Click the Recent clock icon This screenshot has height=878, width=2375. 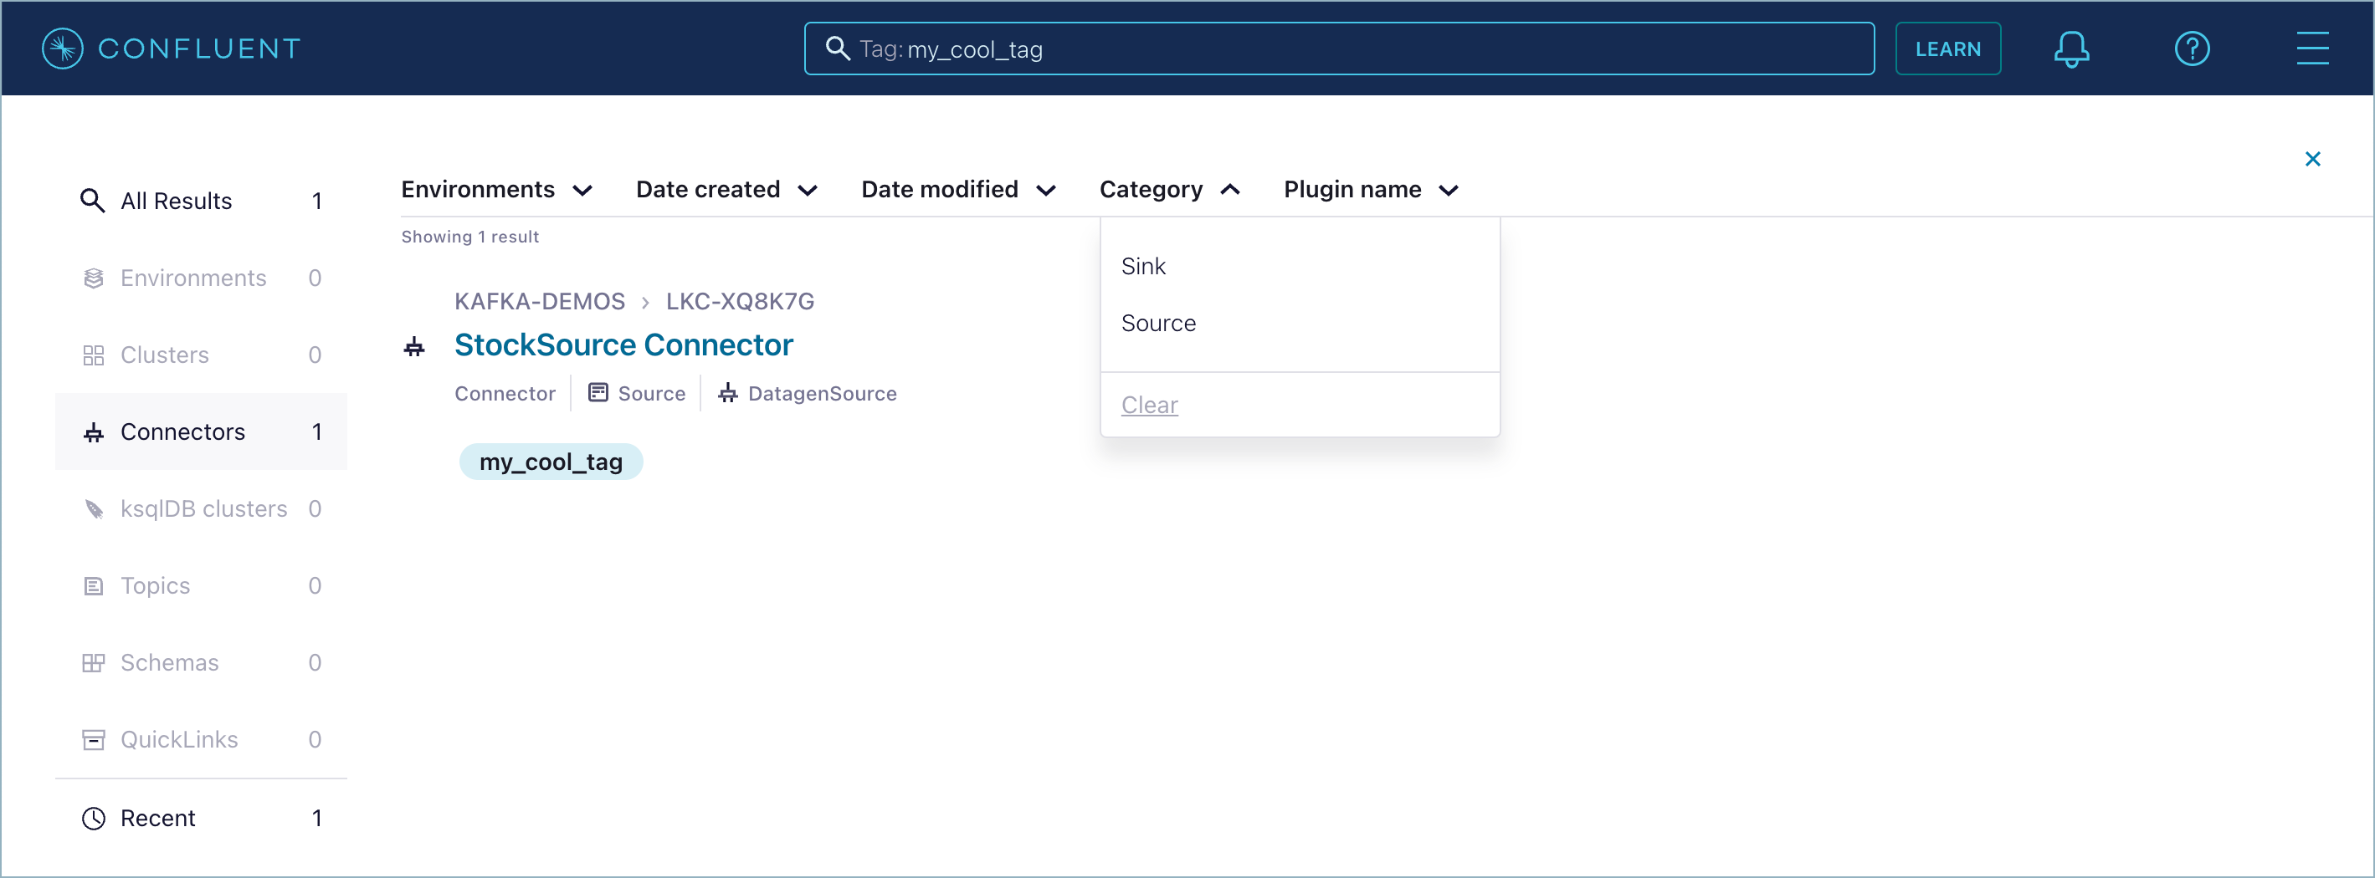pos(93,817)
